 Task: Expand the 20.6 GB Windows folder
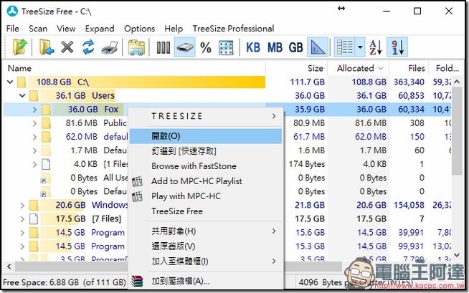pos(22,205)
